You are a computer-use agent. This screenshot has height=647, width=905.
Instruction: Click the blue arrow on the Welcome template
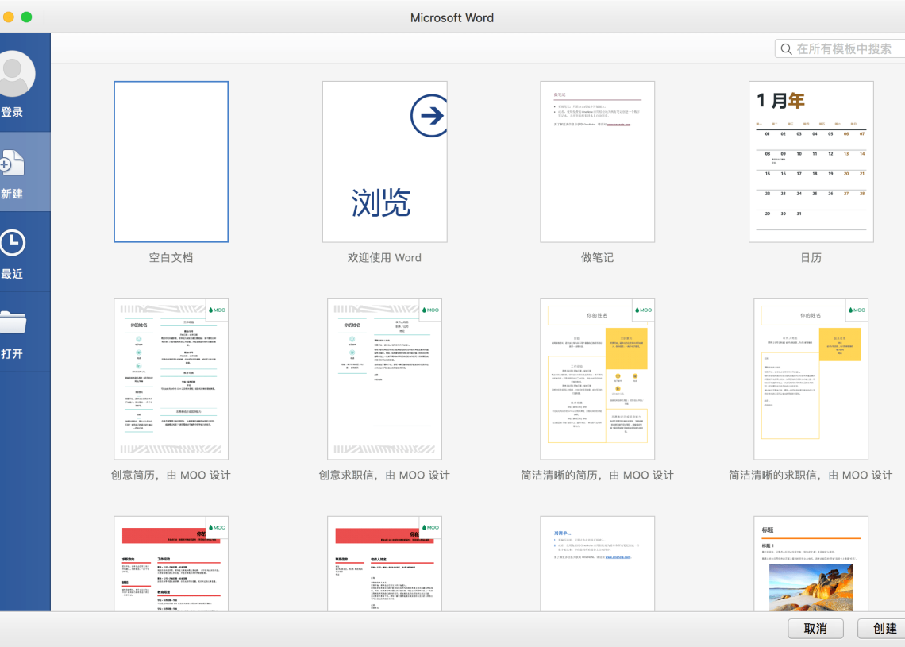(x=429, y=114)
